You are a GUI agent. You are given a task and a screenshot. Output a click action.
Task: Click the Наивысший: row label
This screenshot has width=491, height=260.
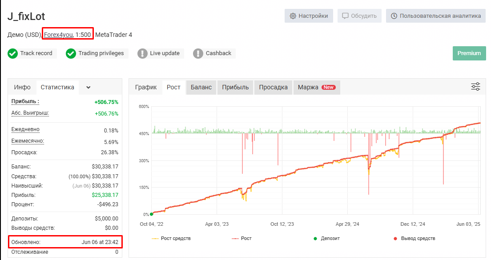tap(27, 185)
